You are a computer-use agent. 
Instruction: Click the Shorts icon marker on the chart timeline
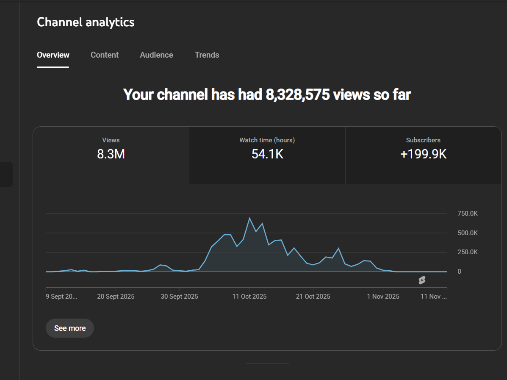coord(421,280)
